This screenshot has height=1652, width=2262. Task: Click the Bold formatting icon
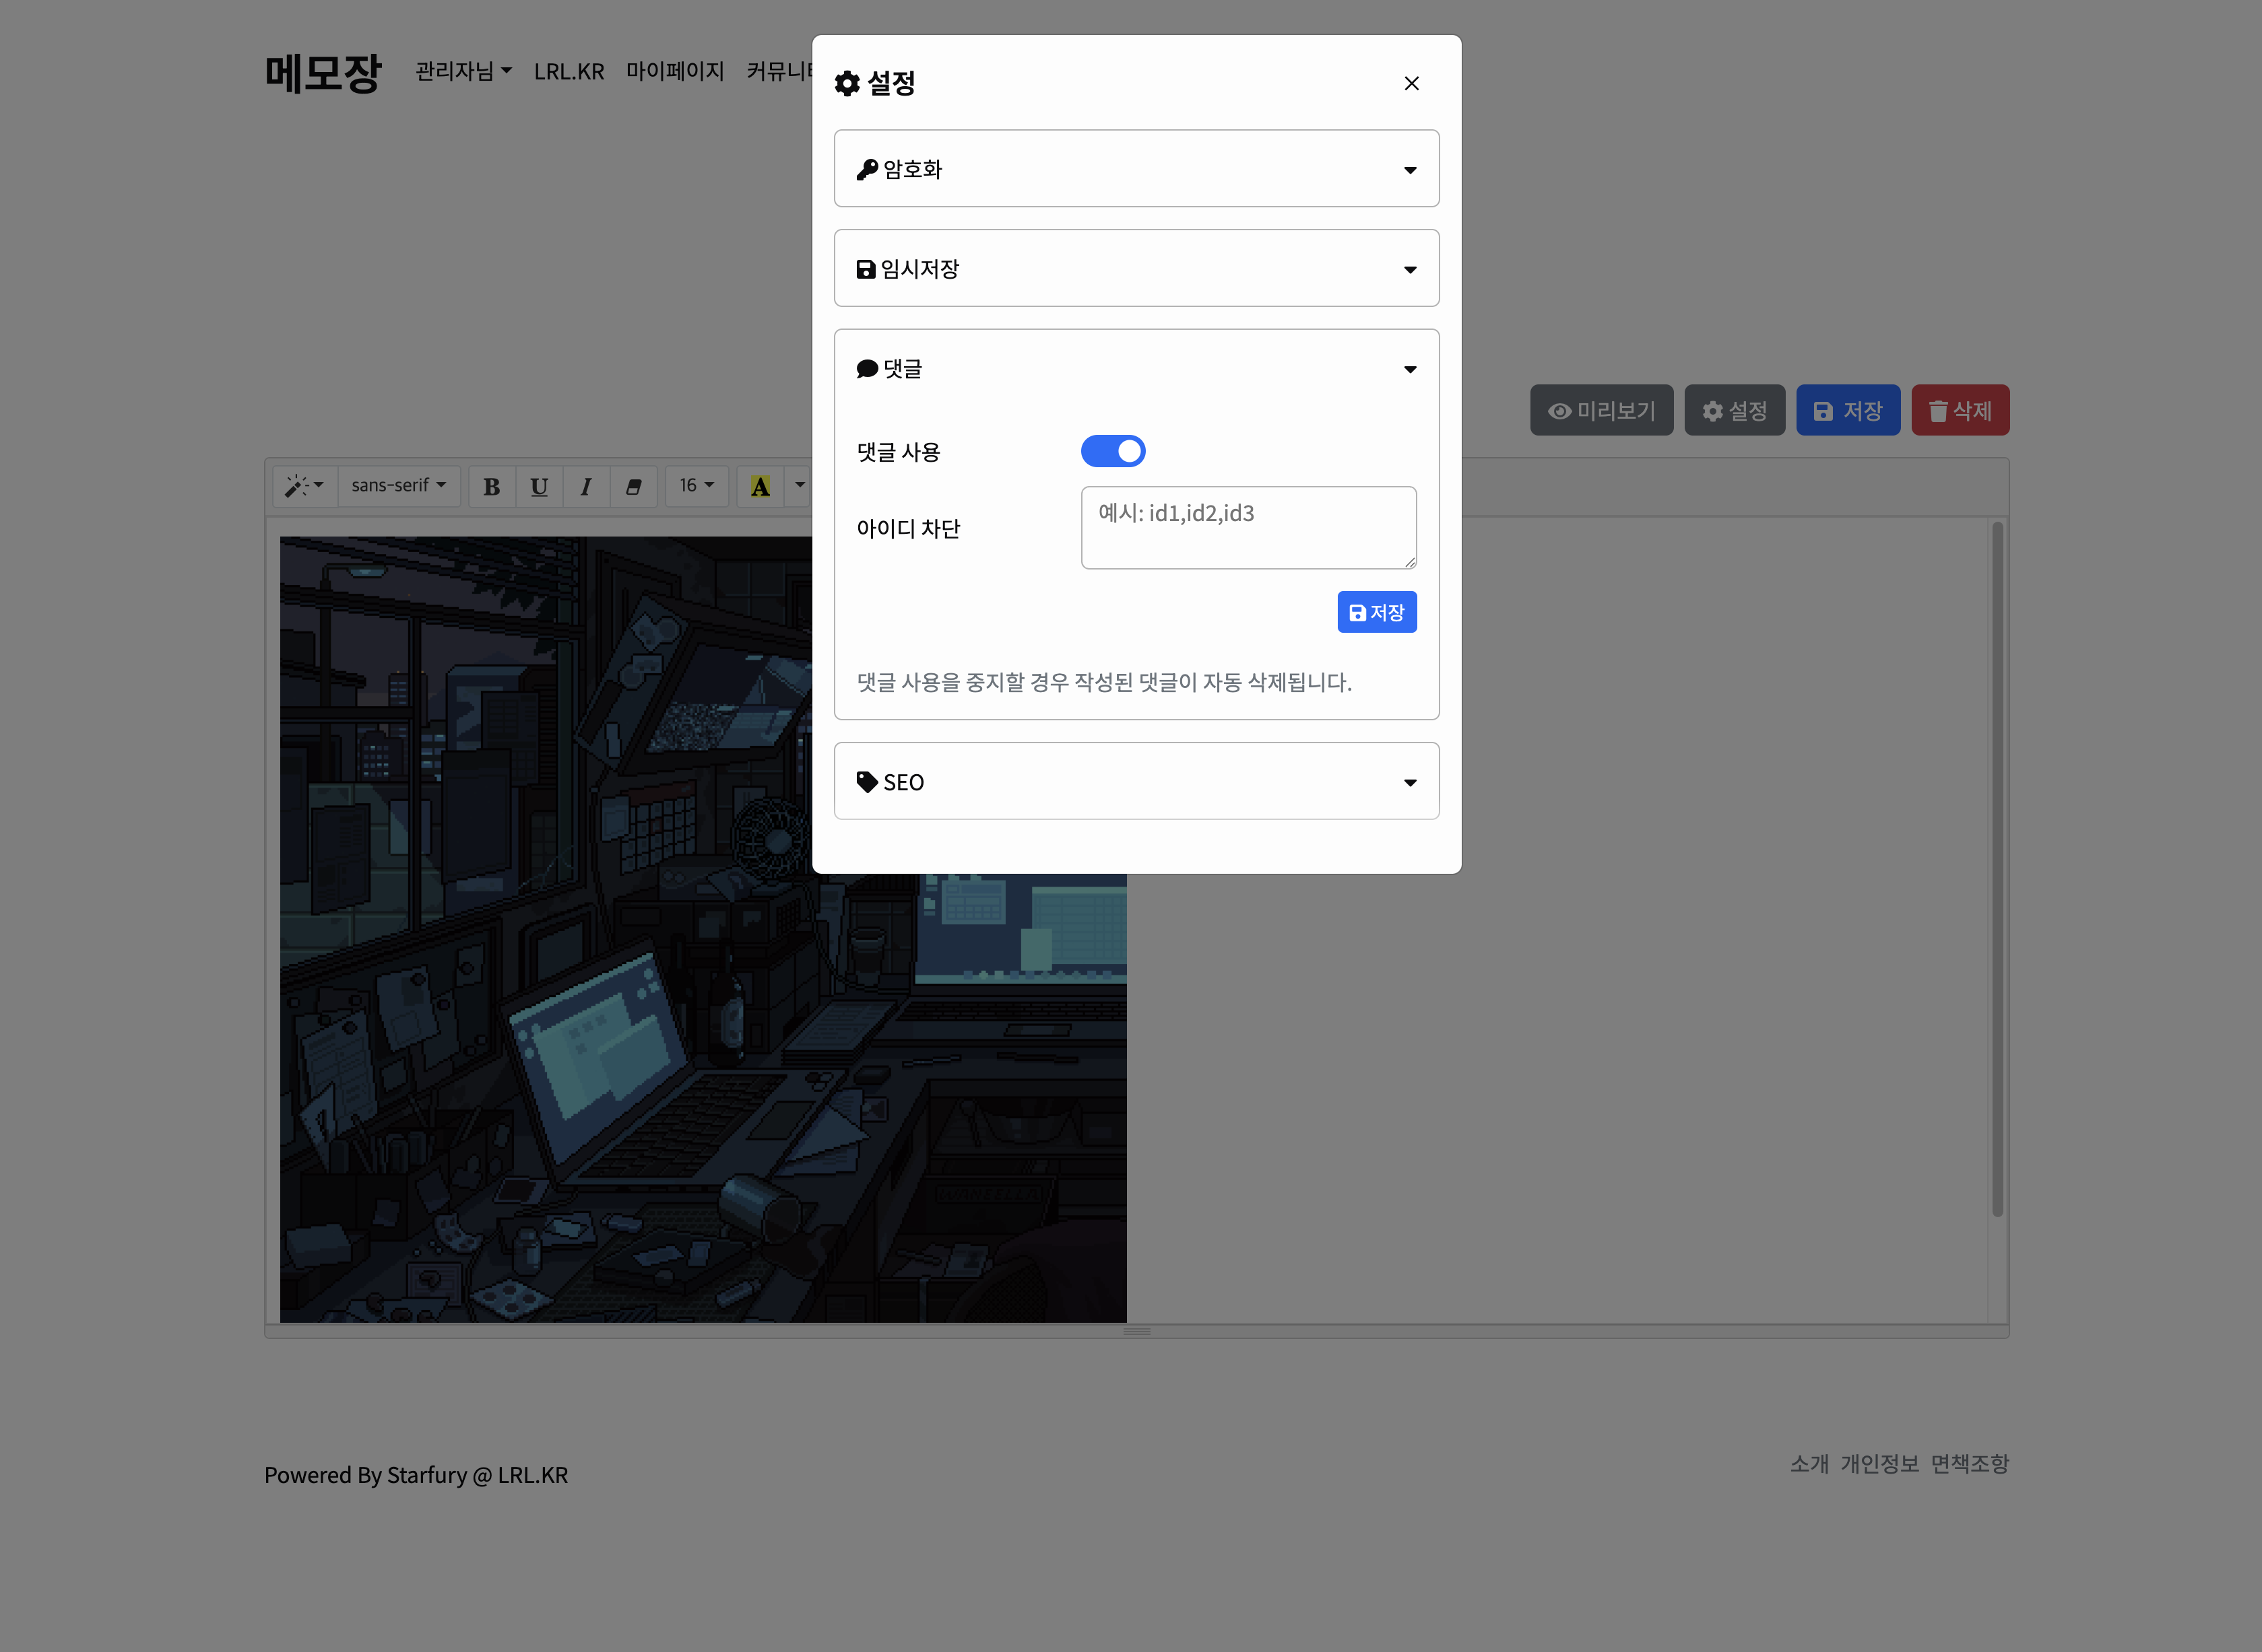(491, 487)
